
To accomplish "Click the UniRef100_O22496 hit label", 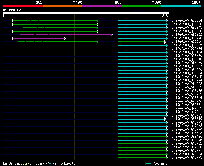I will click(186, 137).
